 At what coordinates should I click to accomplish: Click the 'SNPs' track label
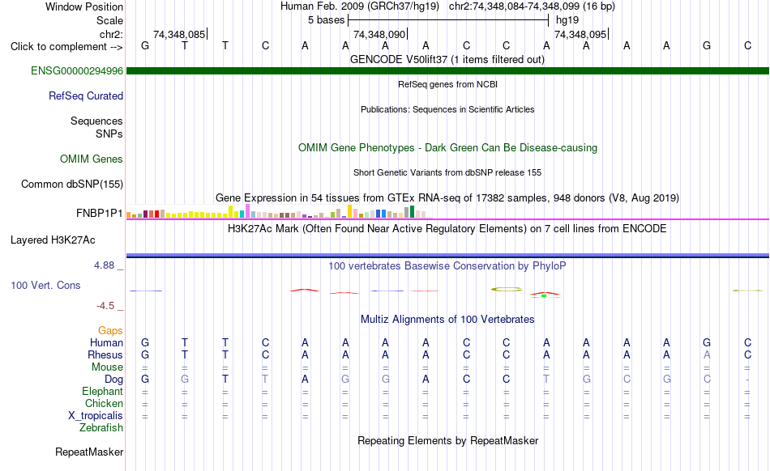109,134
